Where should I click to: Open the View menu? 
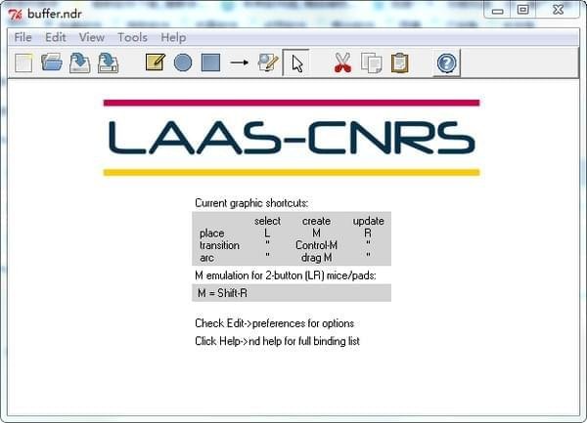click(92, 37)
